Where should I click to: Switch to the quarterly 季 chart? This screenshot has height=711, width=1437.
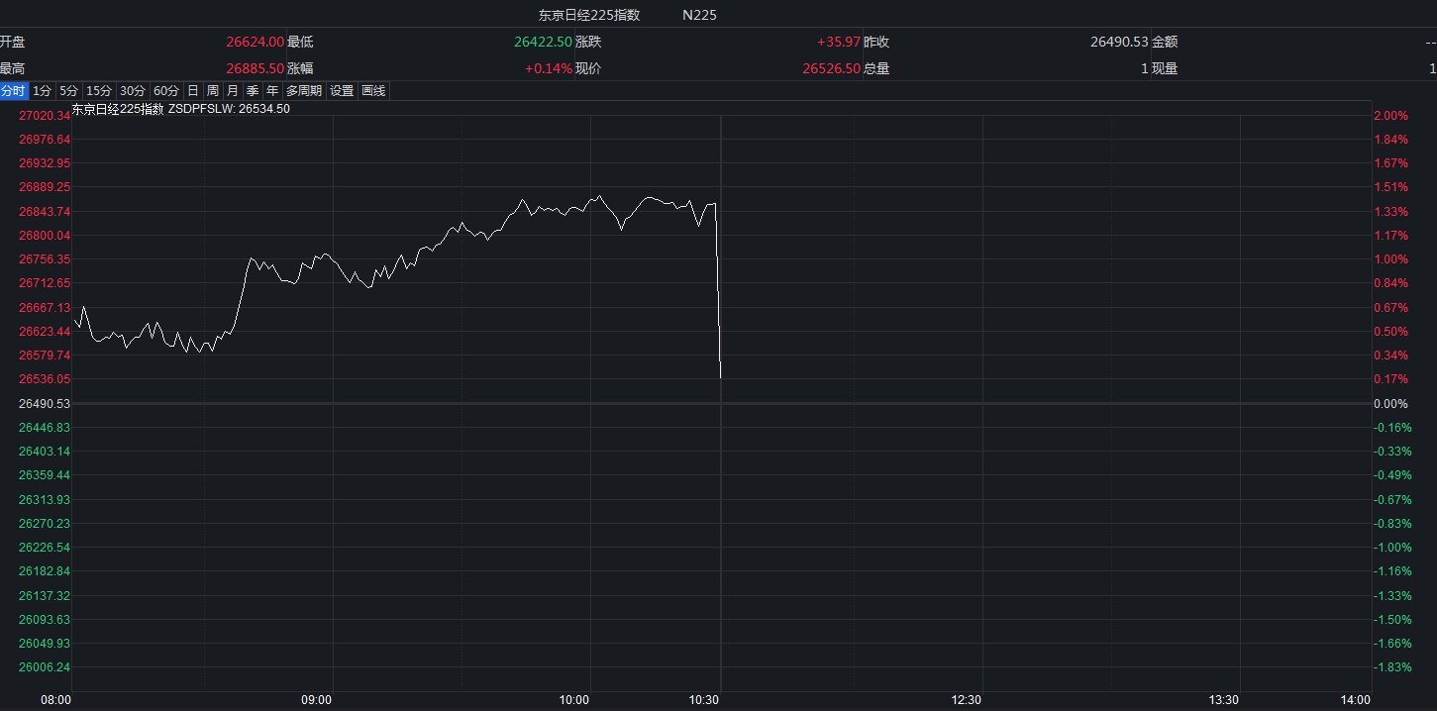(253, 91)
